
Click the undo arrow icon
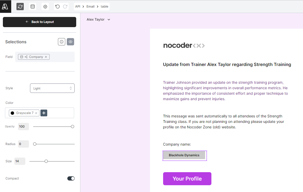click(57, 7)
